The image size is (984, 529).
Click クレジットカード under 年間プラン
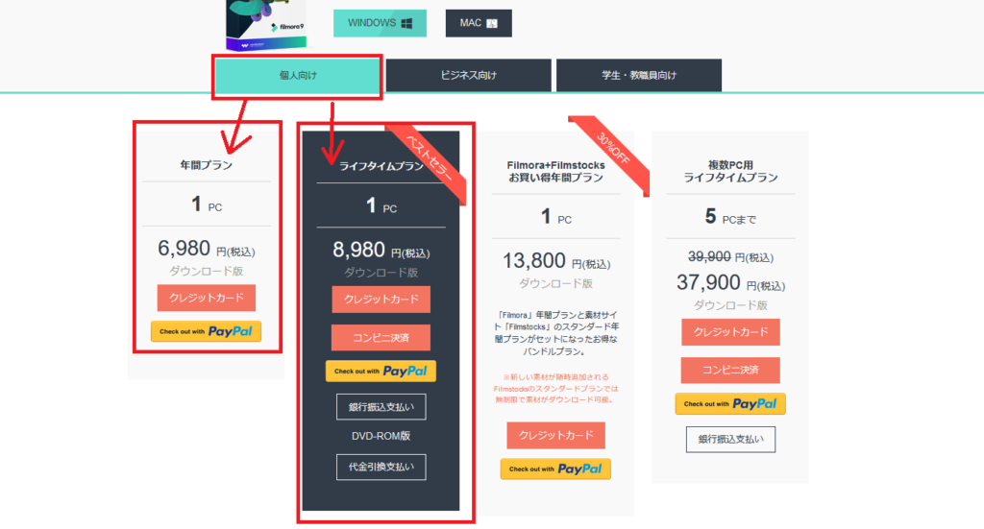tap(207, 298)
